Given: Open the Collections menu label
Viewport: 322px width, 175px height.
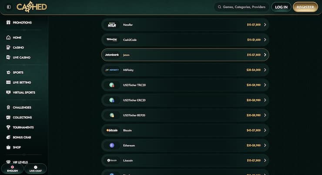Looking at the screenshot, I should [x=22, y=118].
